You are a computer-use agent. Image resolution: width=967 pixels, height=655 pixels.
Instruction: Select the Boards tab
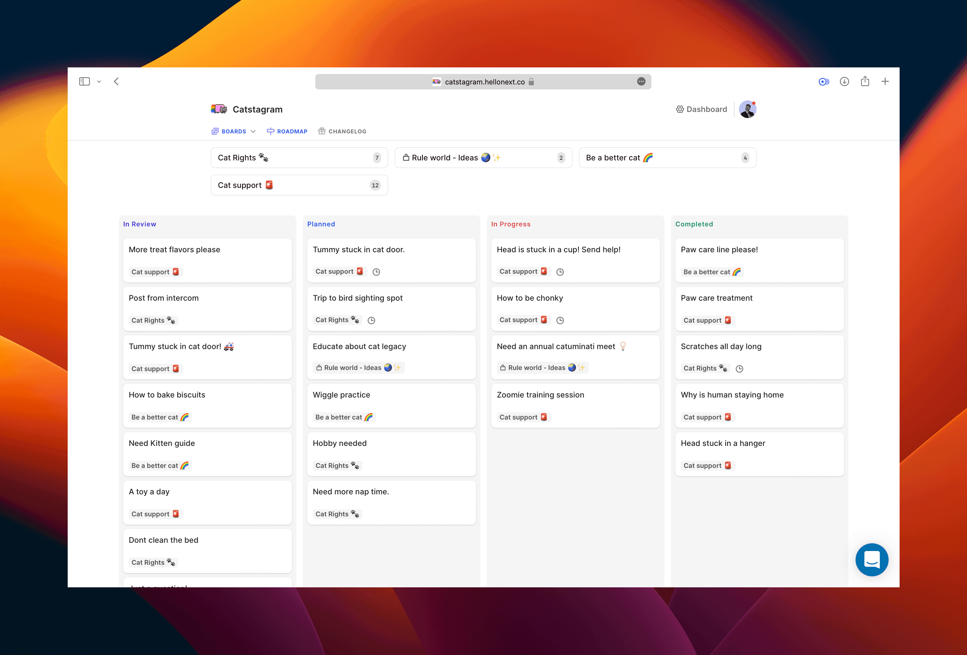click(232, 131)
